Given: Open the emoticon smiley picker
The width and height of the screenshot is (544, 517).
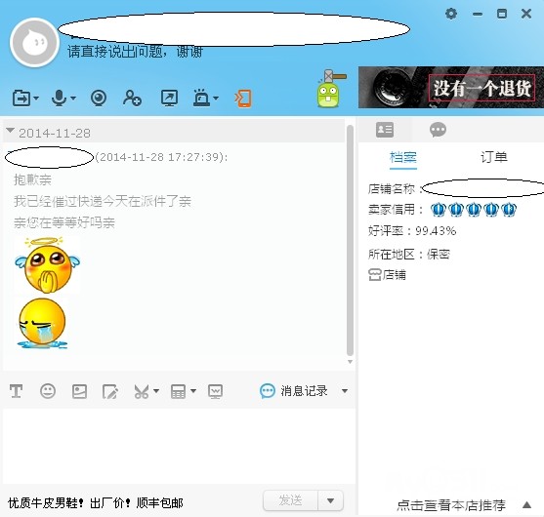Looking at the screenshot, I should click(48, 391).
